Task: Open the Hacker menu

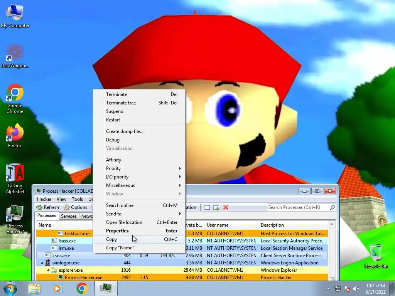Action: [x=44, y=199]
